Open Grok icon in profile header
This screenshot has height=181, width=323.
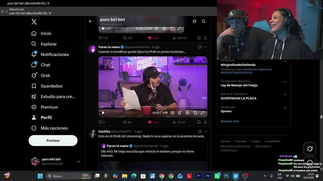[194, 21]
